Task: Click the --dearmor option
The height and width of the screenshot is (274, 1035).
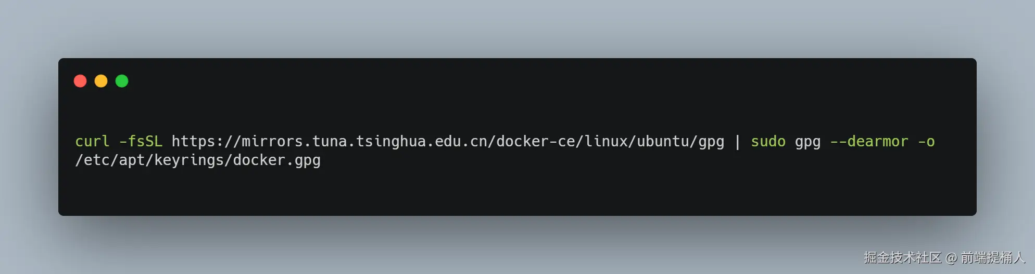Action: (869, 141)
